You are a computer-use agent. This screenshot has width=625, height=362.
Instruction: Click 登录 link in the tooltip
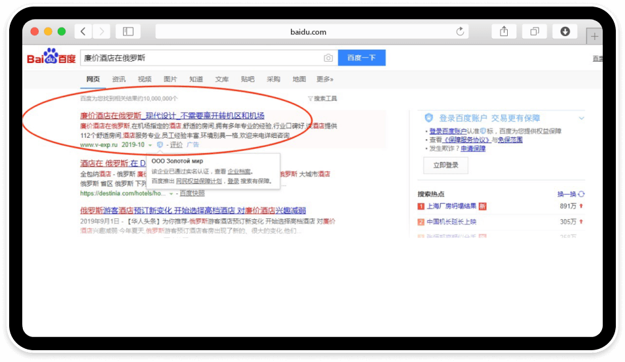pos(233,181)
